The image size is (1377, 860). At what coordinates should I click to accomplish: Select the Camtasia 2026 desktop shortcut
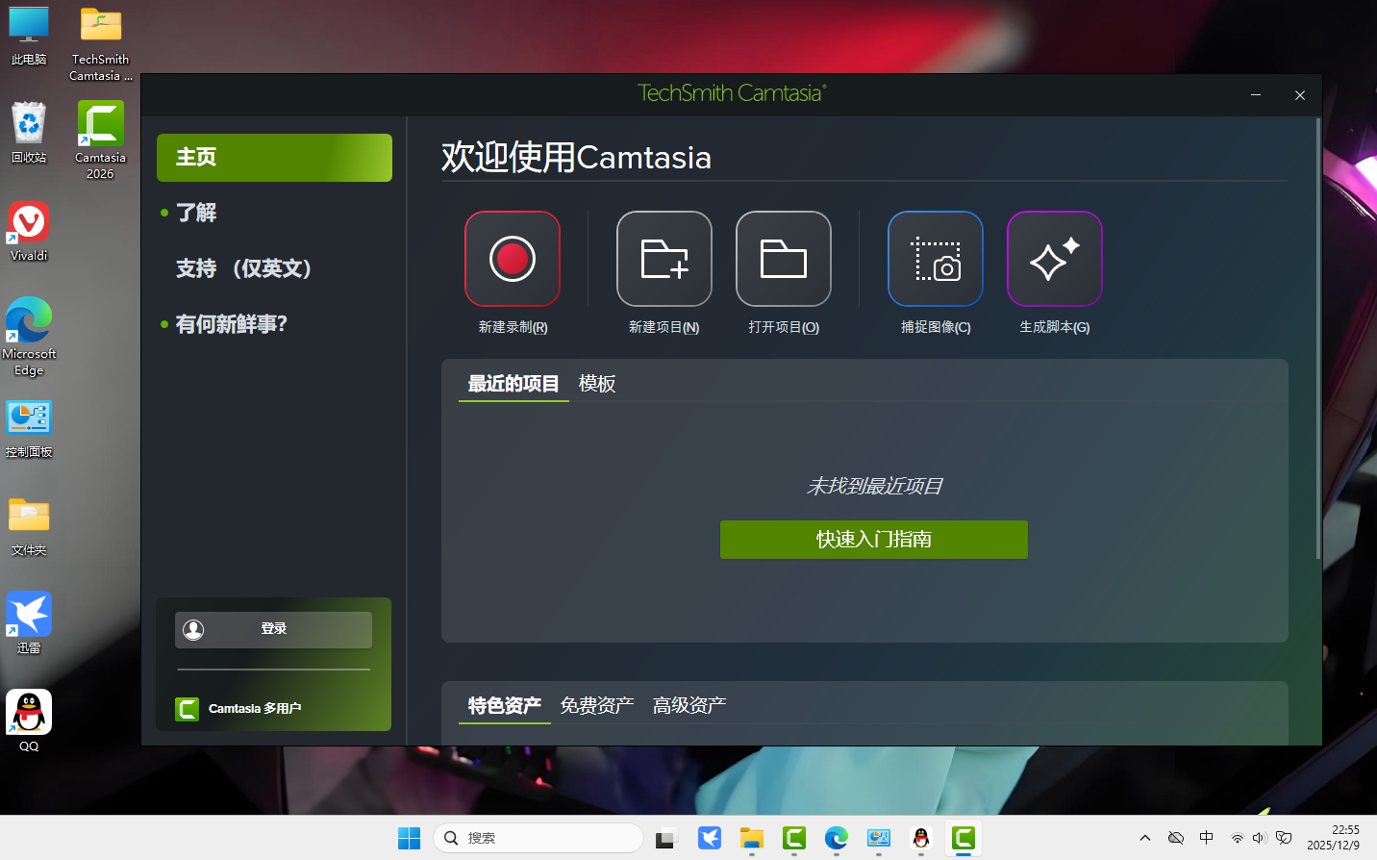(x=101, y=140)
